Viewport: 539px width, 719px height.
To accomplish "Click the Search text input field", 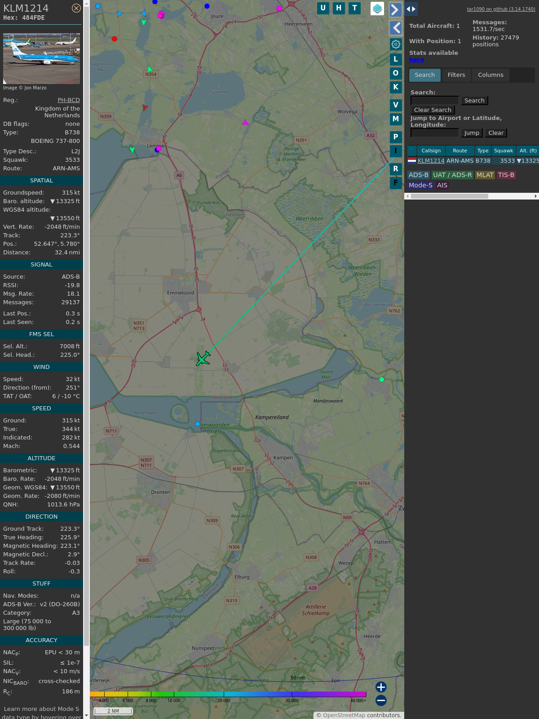I will click(434, 101).
